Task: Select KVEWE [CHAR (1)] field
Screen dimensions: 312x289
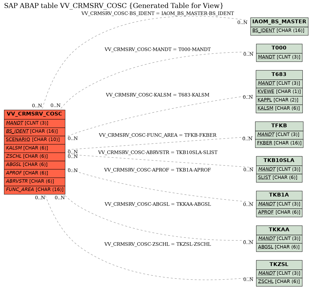Action: point(279,92)
